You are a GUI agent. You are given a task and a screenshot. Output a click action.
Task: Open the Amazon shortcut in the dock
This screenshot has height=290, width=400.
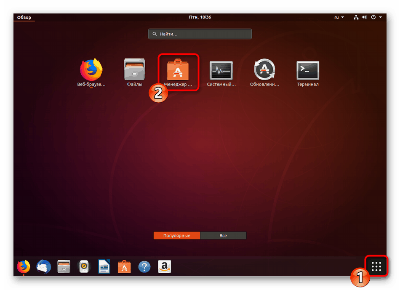[164, 266]
